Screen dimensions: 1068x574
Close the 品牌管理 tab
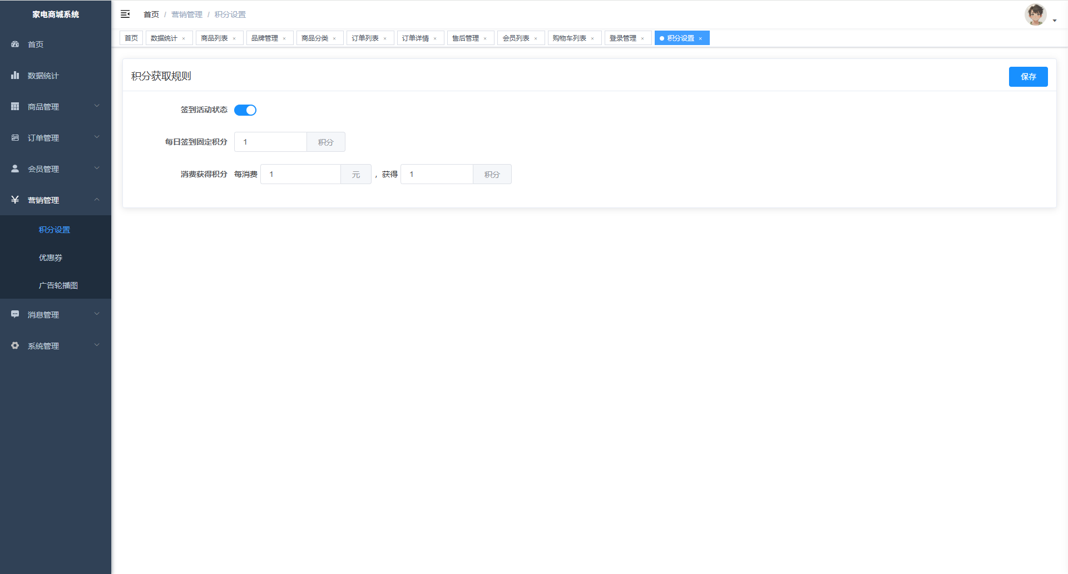(x=284, y=38)
